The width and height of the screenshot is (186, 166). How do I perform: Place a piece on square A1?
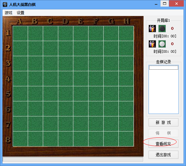[x=20, y=33]
